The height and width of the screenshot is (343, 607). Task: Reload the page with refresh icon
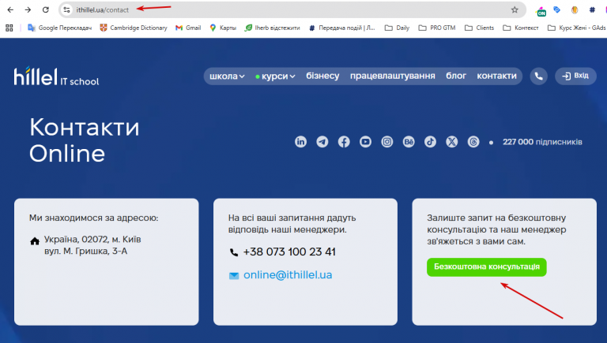[x=46, y=9]
